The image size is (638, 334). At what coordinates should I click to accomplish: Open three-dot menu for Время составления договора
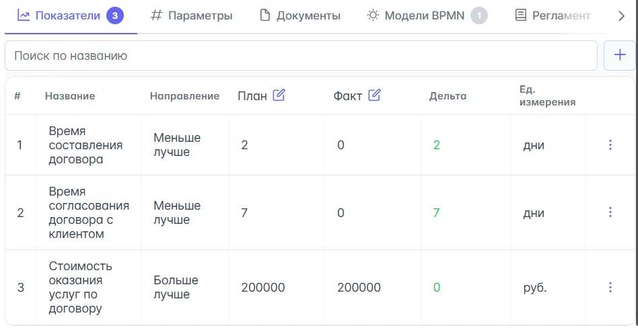click(610, 144)
